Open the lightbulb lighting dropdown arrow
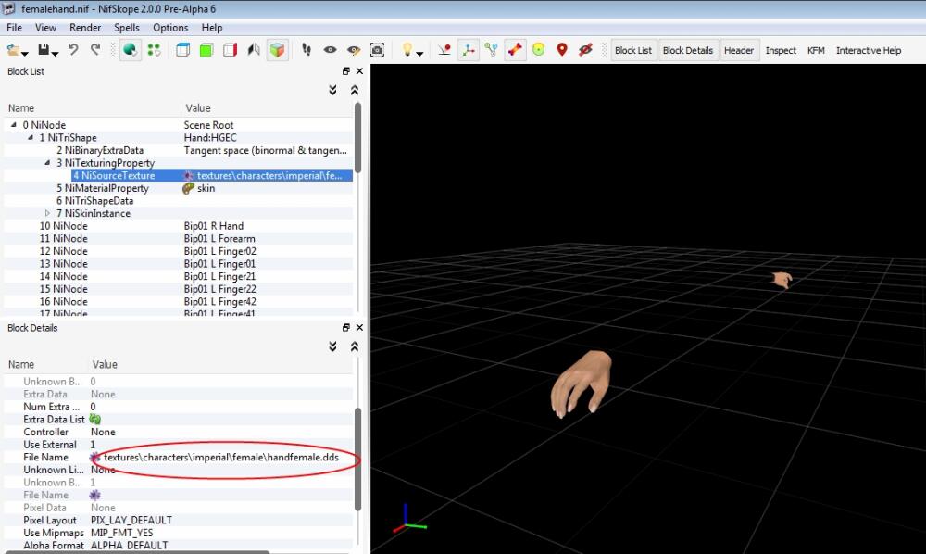Image resolution: width=926 pixels, height=554 pixels. [419, 54]
